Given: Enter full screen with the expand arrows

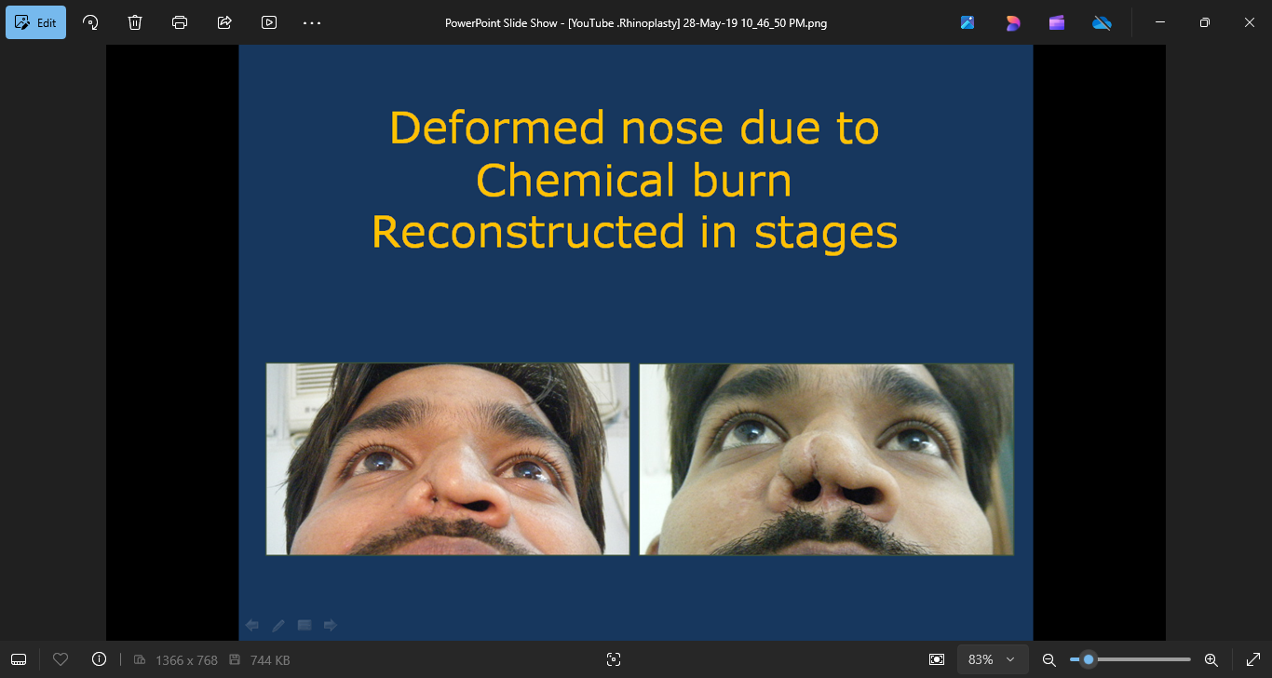Looking at the screenshot, I should pyautogui.click(x=1252, y=659).
